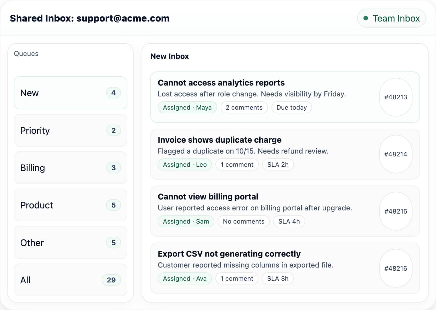Open the Billing queue

pyautogui.click(x=70, y=168)
